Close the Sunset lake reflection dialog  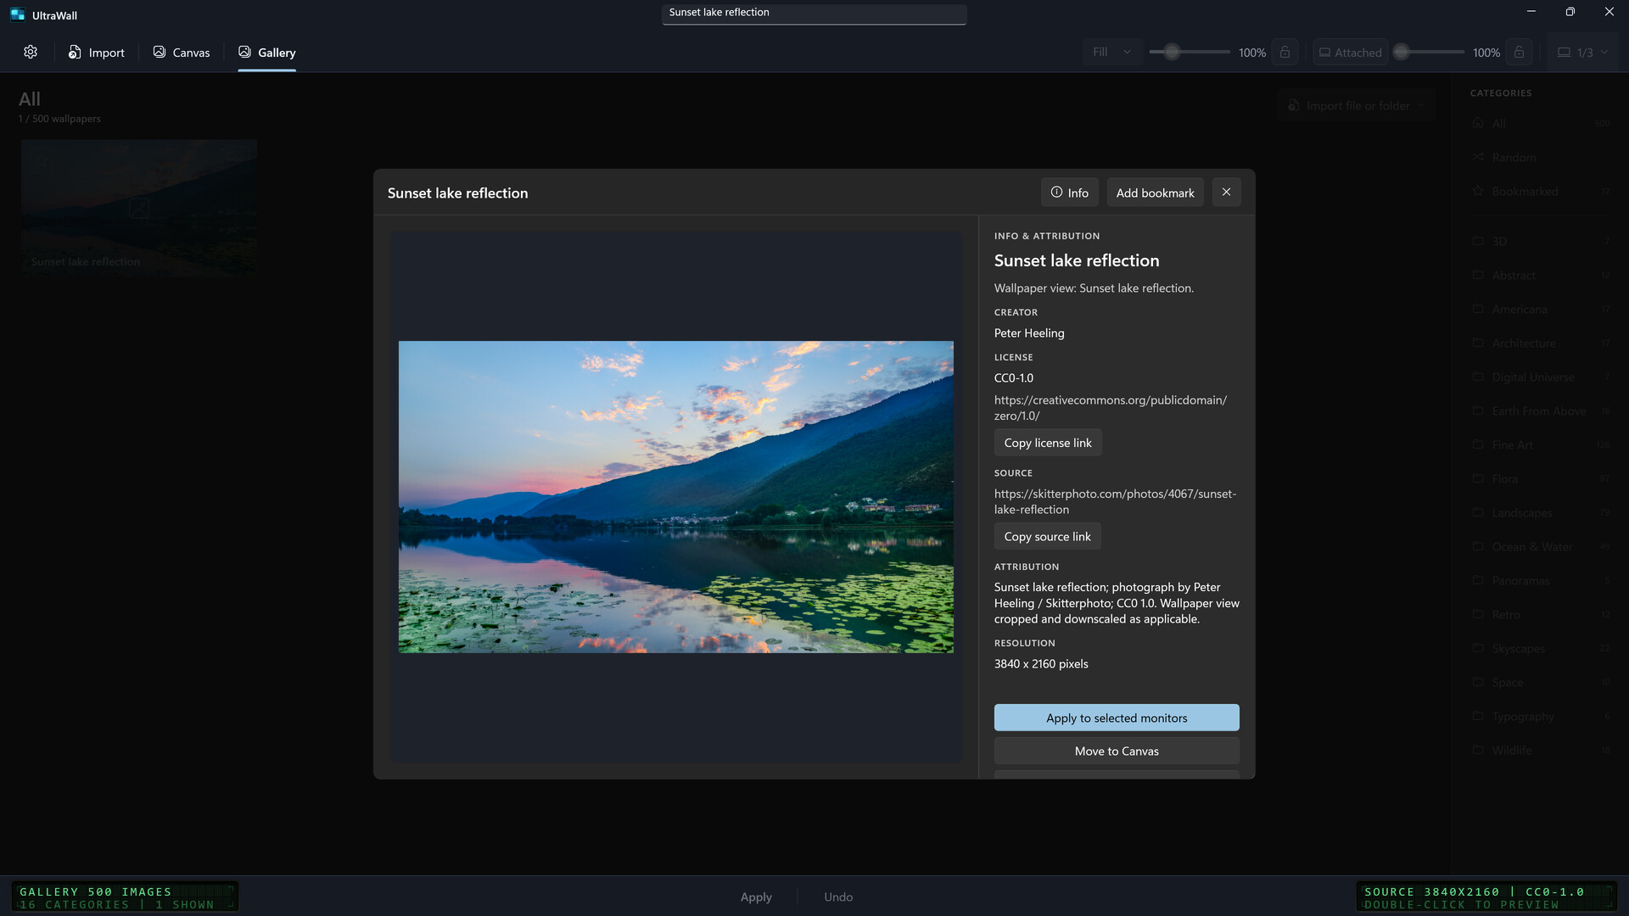(1226, 193)
